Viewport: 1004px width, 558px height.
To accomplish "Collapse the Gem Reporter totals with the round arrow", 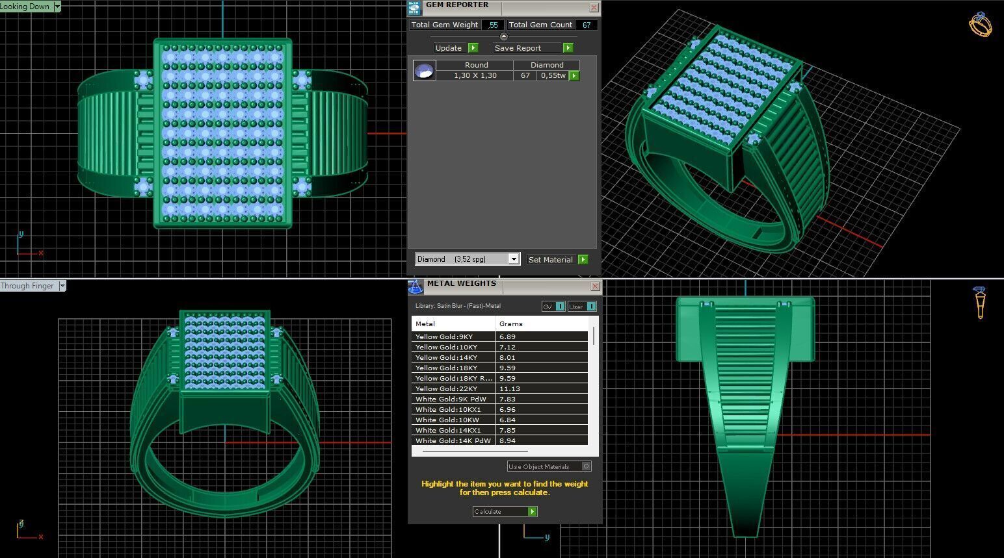I will [x=503, y=36].
